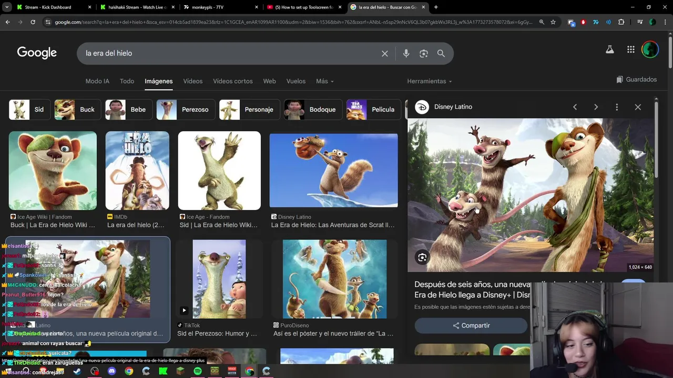Switch to the Modo IA tab

click(x=97, y=81)
